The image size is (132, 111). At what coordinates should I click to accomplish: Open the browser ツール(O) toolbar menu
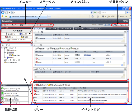(x=122, y=16)
